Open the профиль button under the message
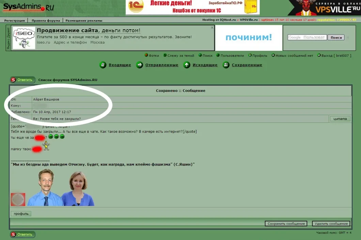 pyautogui.click(x=21, y=214)
